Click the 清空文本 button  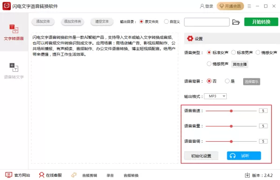coord(102,21)
